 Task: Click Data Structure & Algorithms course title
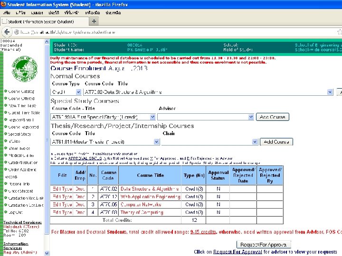(150, 189)
